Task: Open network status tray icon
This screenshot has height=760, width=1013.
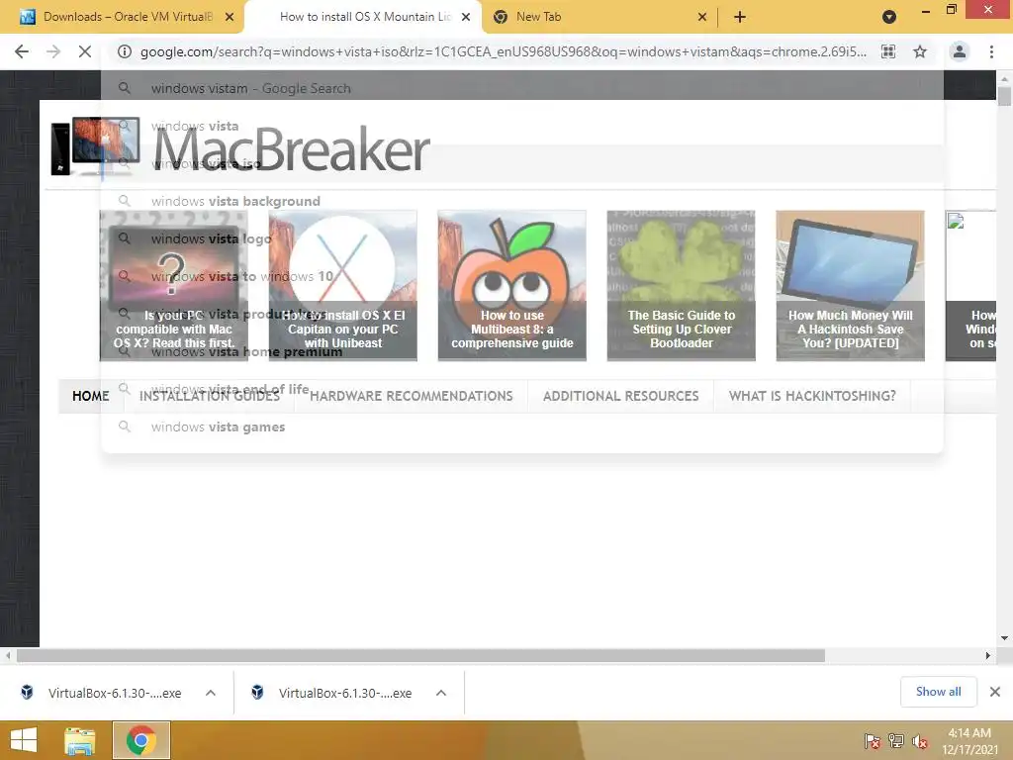Action: (x=896, y=740)
